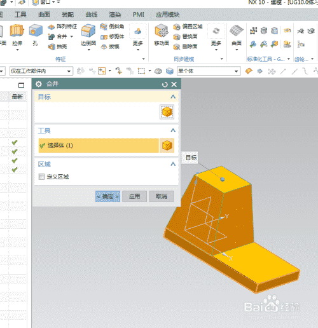
Task: Click the 选择体 (1) tool selection field
Action: coord(99,146)
